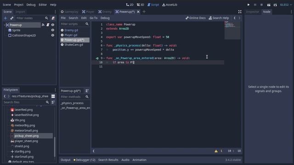Run the project with Play button

point(249,5)
